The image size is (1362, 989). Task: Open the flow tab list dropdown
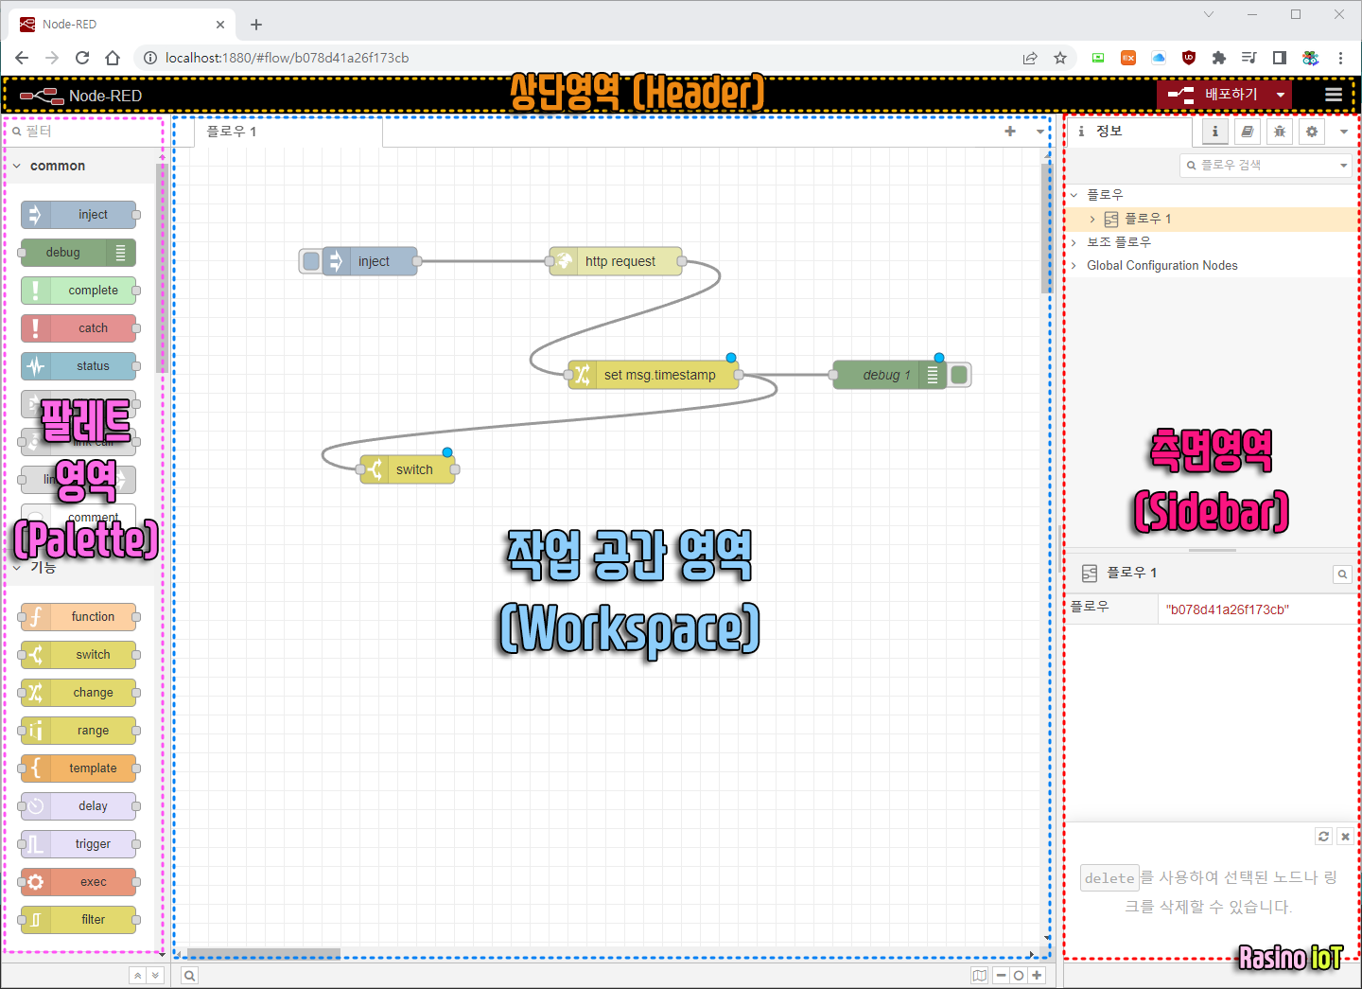pos(1040,132)
